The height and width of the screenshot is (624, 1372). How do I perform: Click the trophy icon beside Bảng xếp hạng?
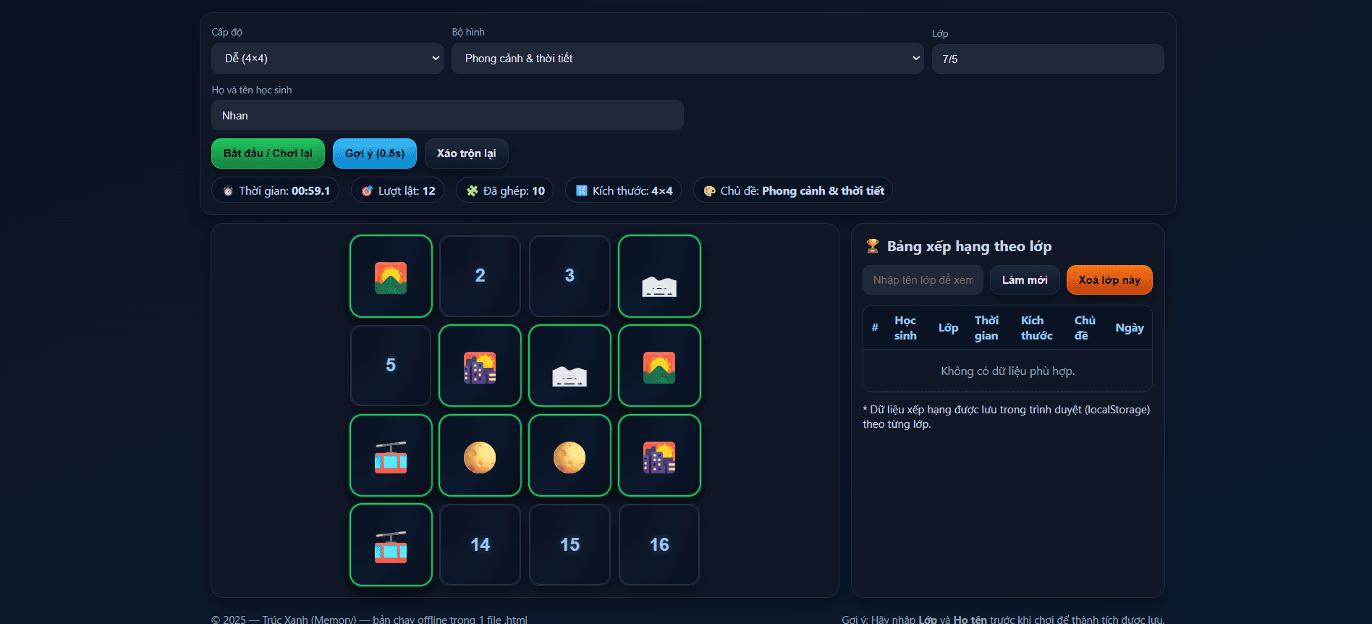(873, 246)
